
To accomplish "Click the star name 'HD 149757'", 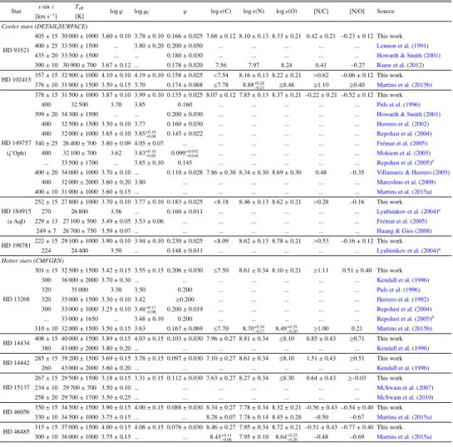I will [x=16, y=144].
